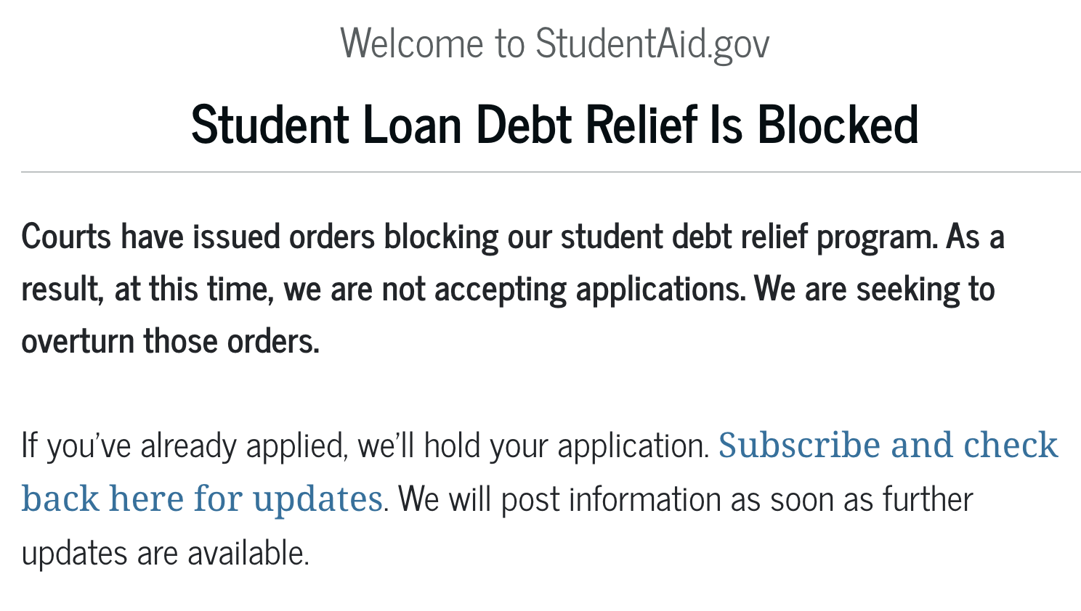Click the "Welcome to StudentAid.gov" heading
1081x611 pixels.
555,43
